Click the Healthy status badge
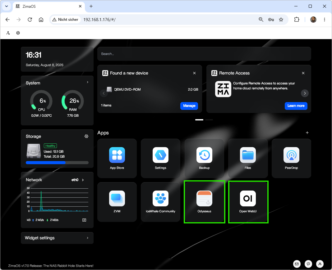 50,146
